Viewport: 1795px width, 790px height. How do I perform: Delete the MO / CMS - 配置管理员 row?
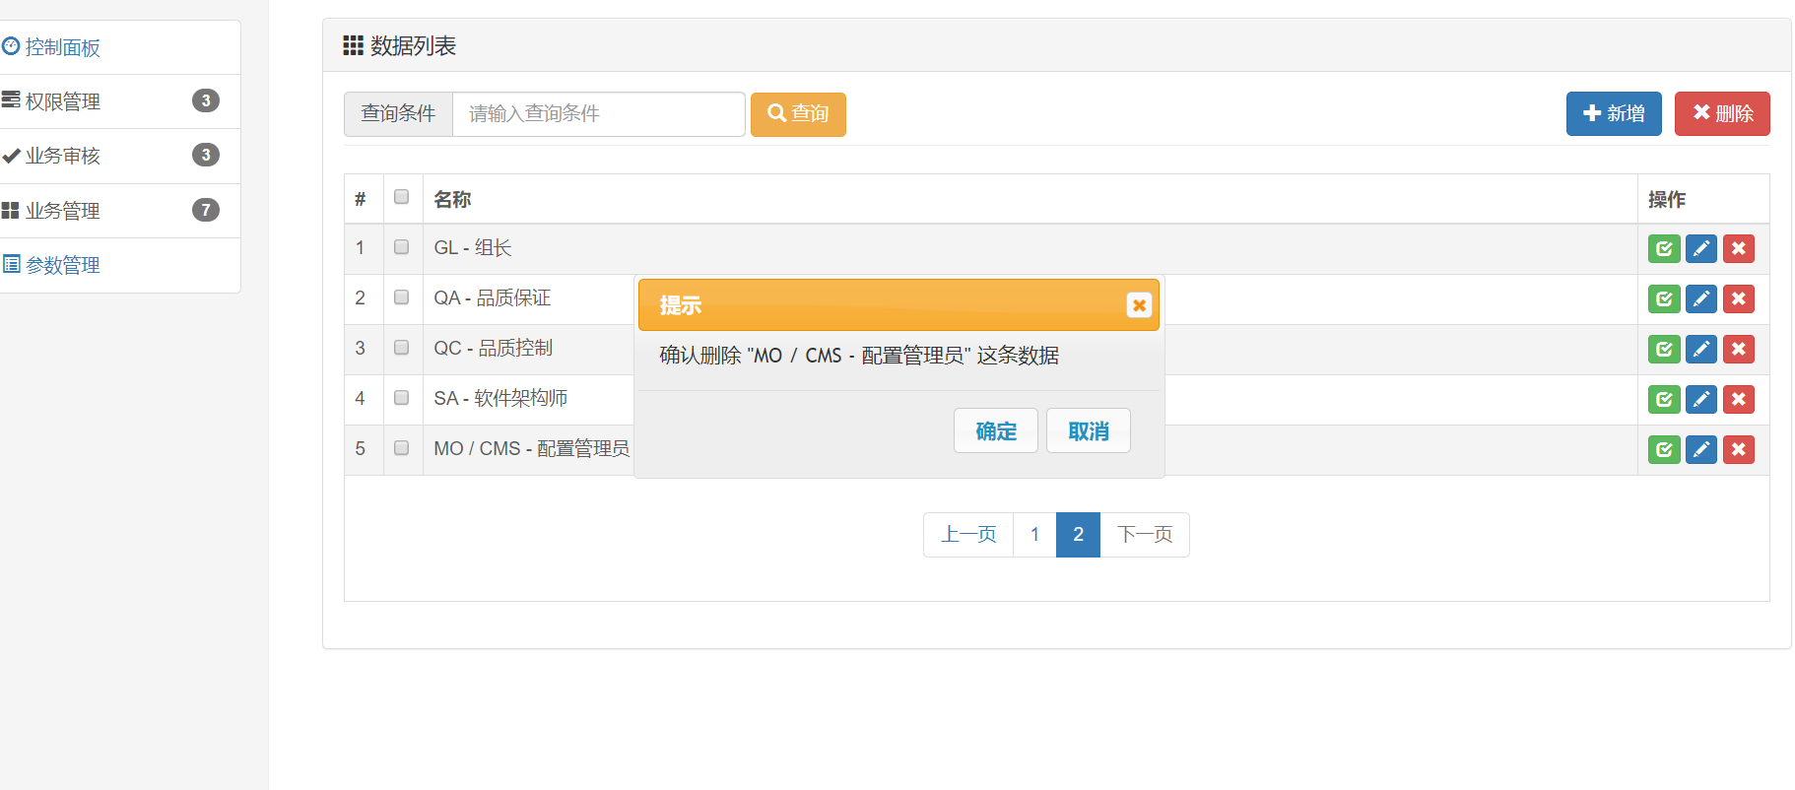coord(1739,449)
